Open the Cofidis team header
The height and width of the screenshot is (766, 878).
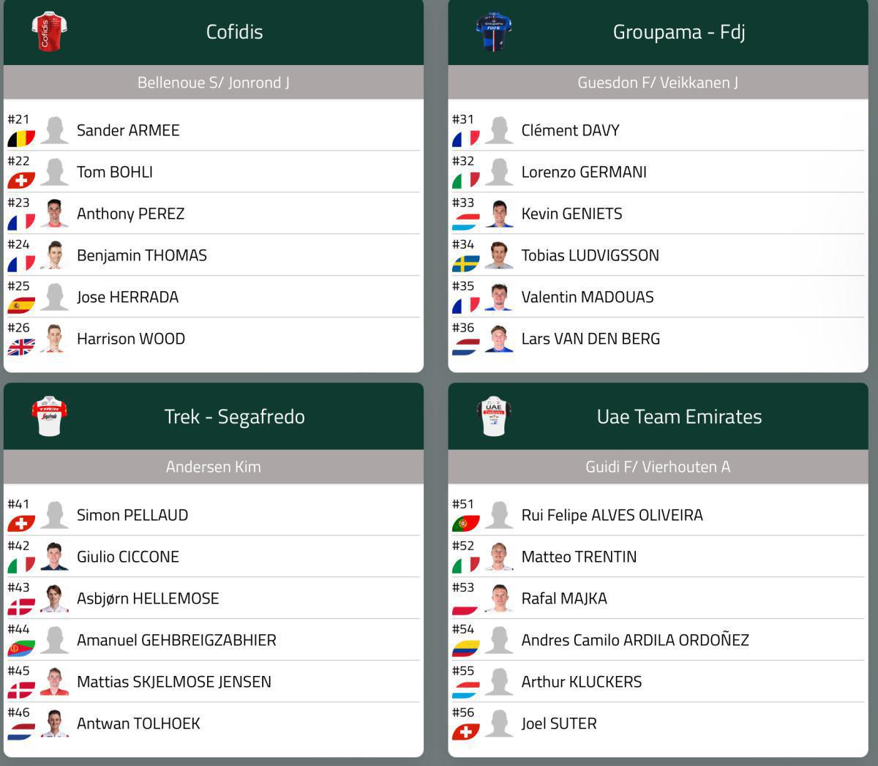pyautogui.click(x=234, y=32)
